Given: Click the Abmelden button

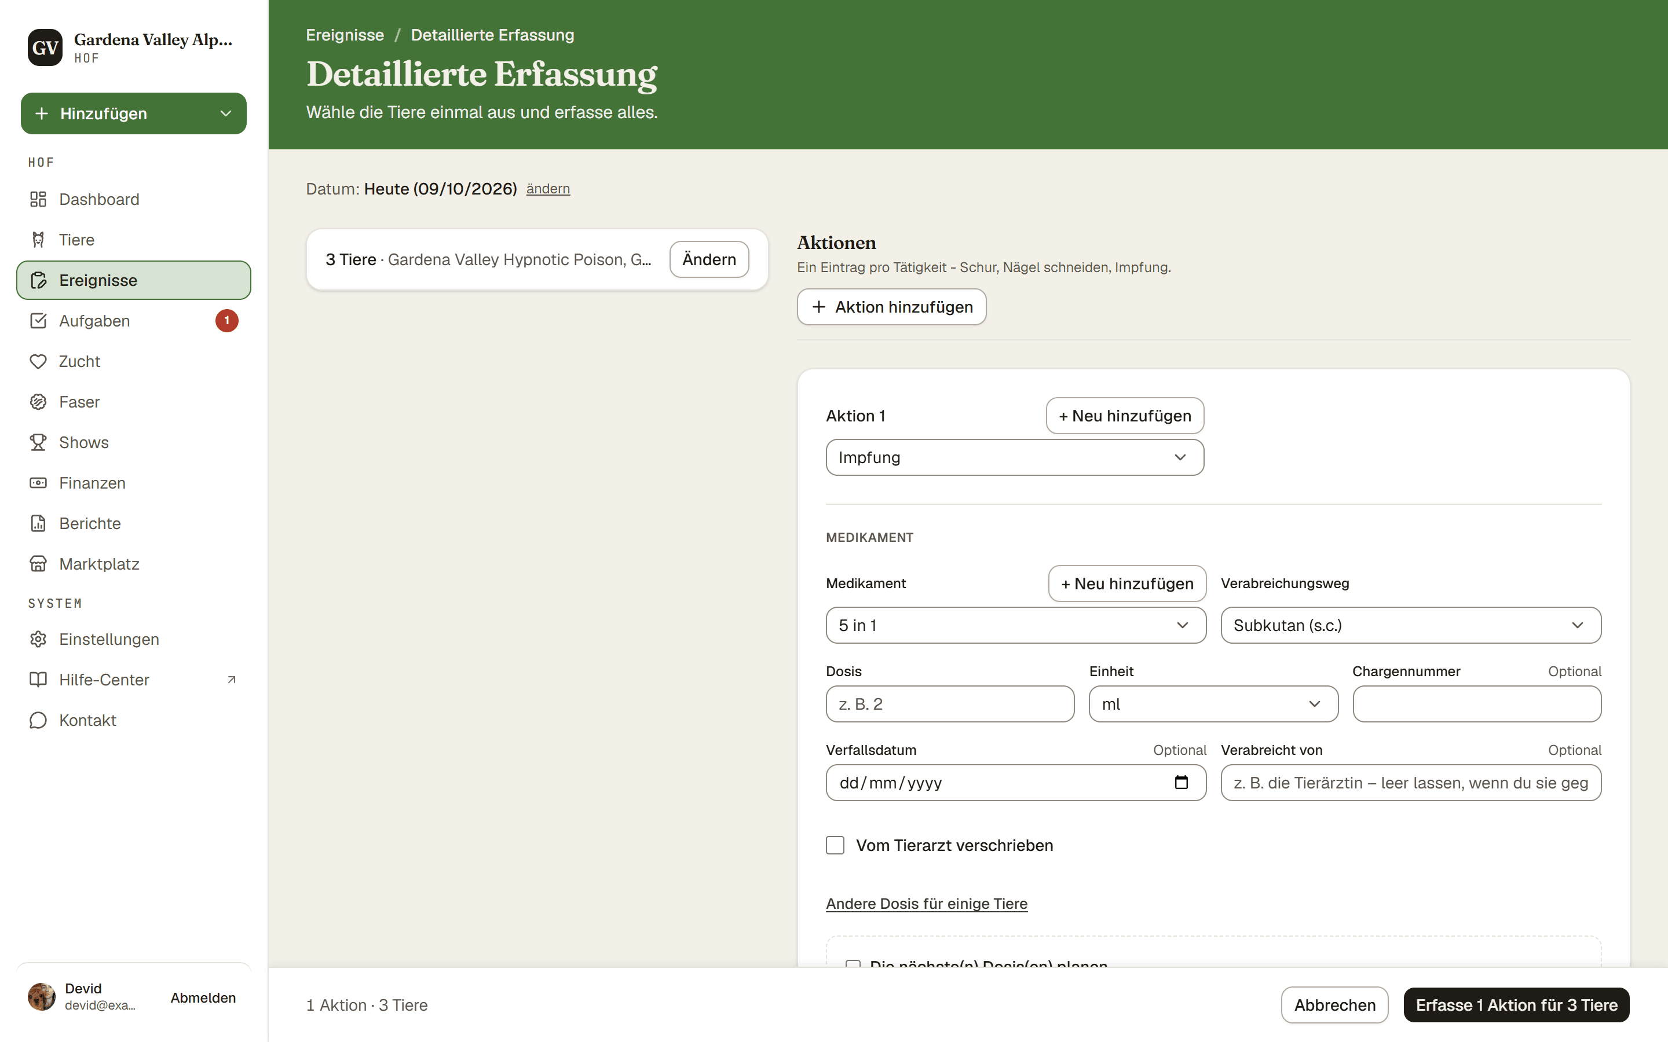Looking at the screenshot, I should point(203,997).
